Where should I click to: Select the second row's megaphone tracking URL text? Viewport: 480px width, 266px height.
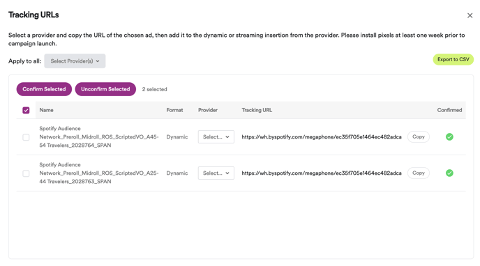pos(322,173)
